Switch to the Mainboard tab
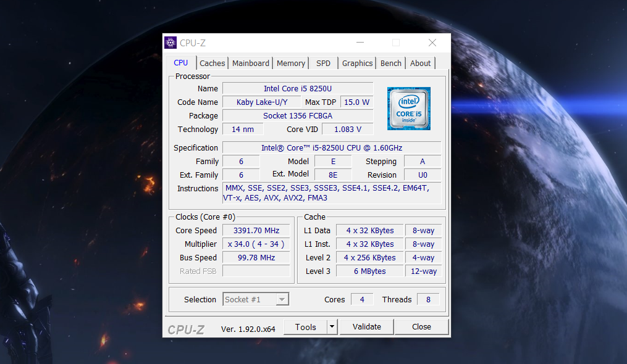 coord(251,63)
